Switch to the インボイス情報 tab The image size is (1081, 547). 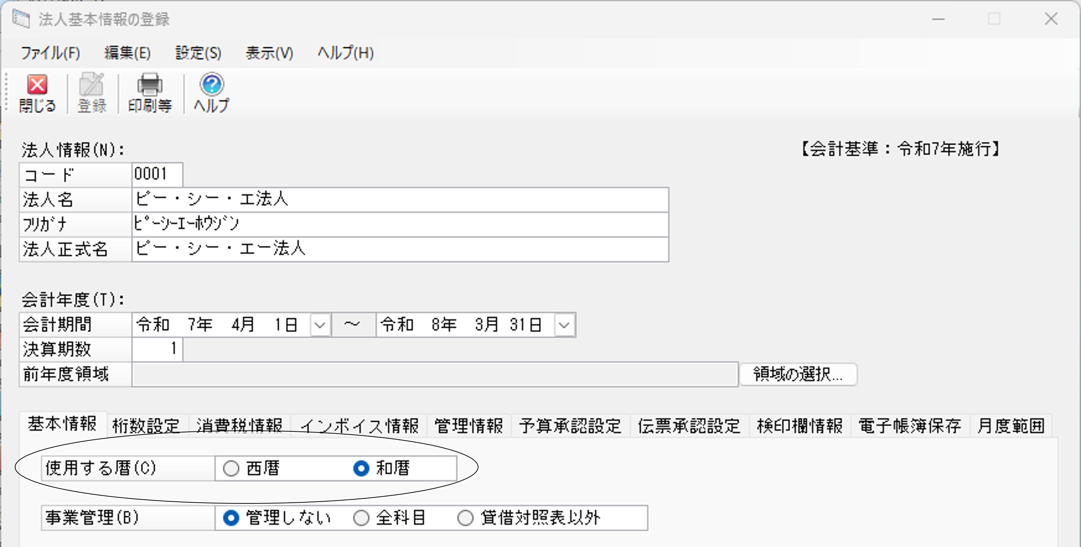359,426
